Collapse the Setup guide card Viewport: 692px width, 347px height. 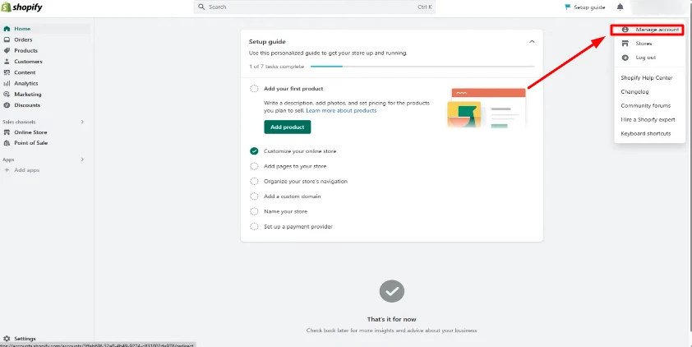coord(532,41)
